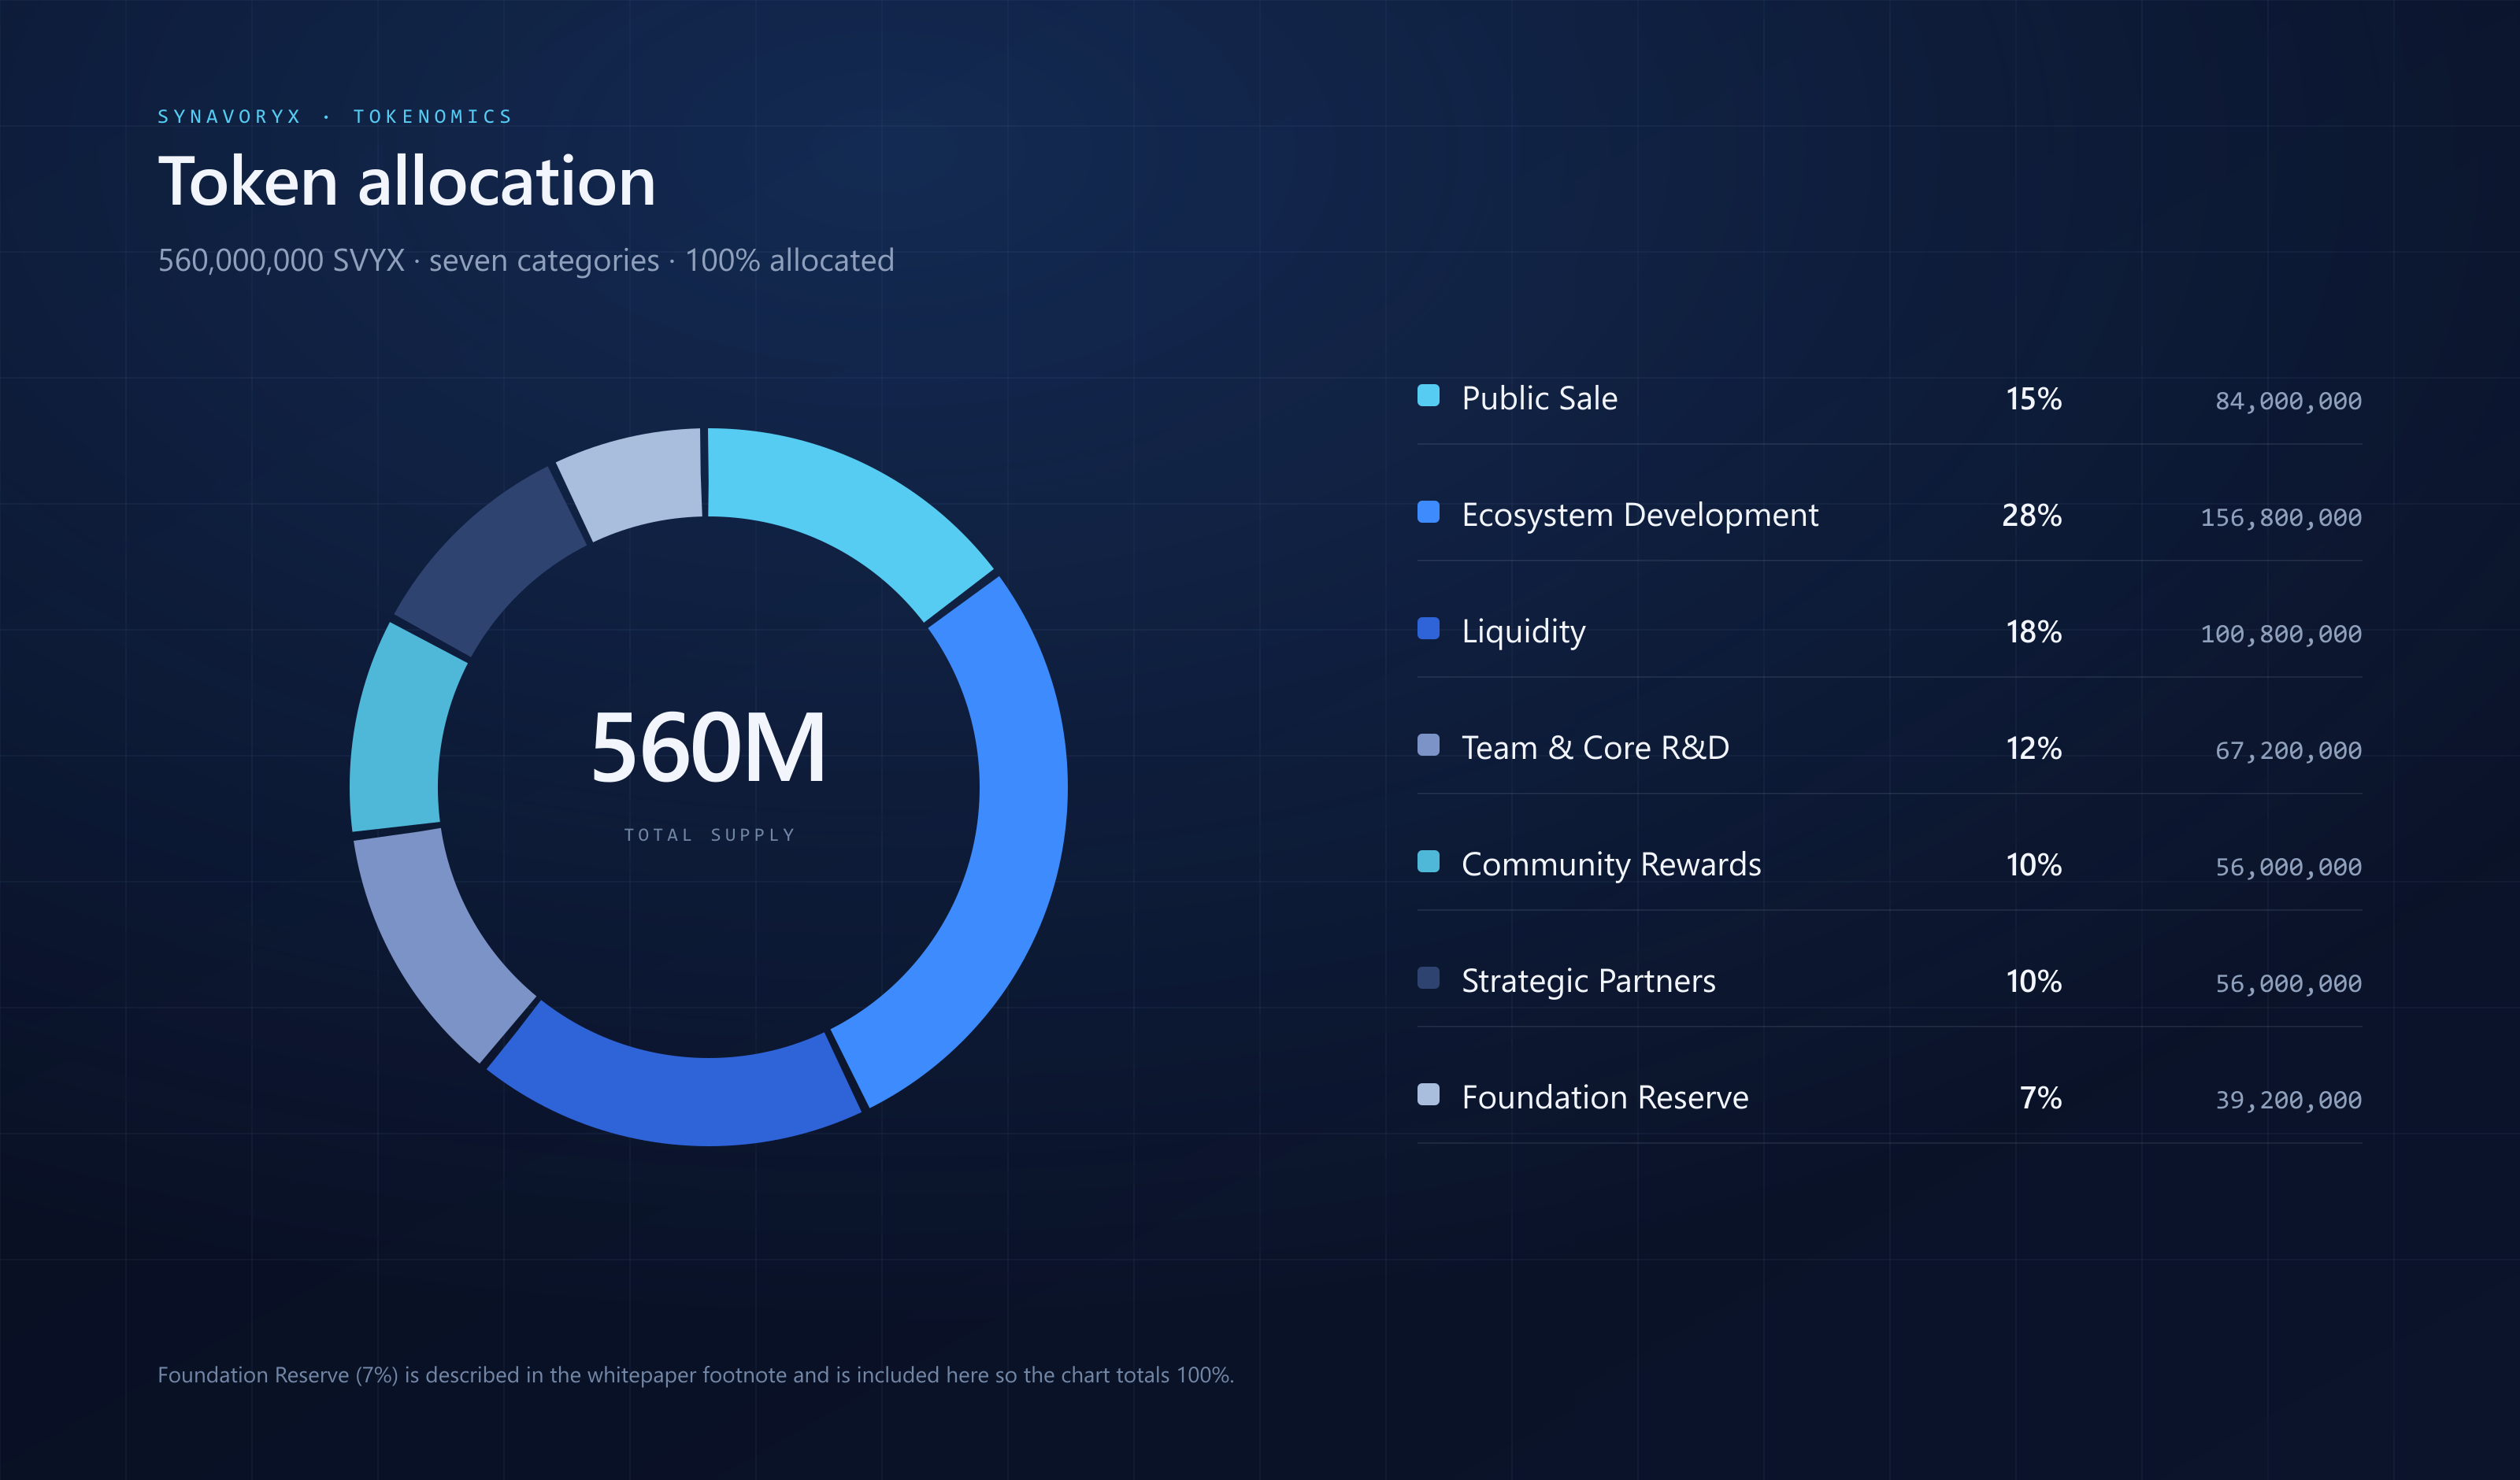The height and width of the screenshot is (1480, 2520).
Task: Click the Team & Core R&D legend swatch
Action: pyautogui.click(x=1428, y=745)
